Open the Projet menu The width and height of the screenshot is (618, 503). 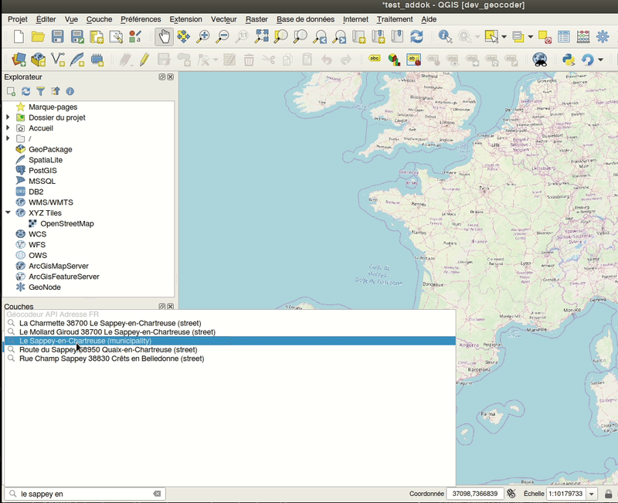(18, 19)
